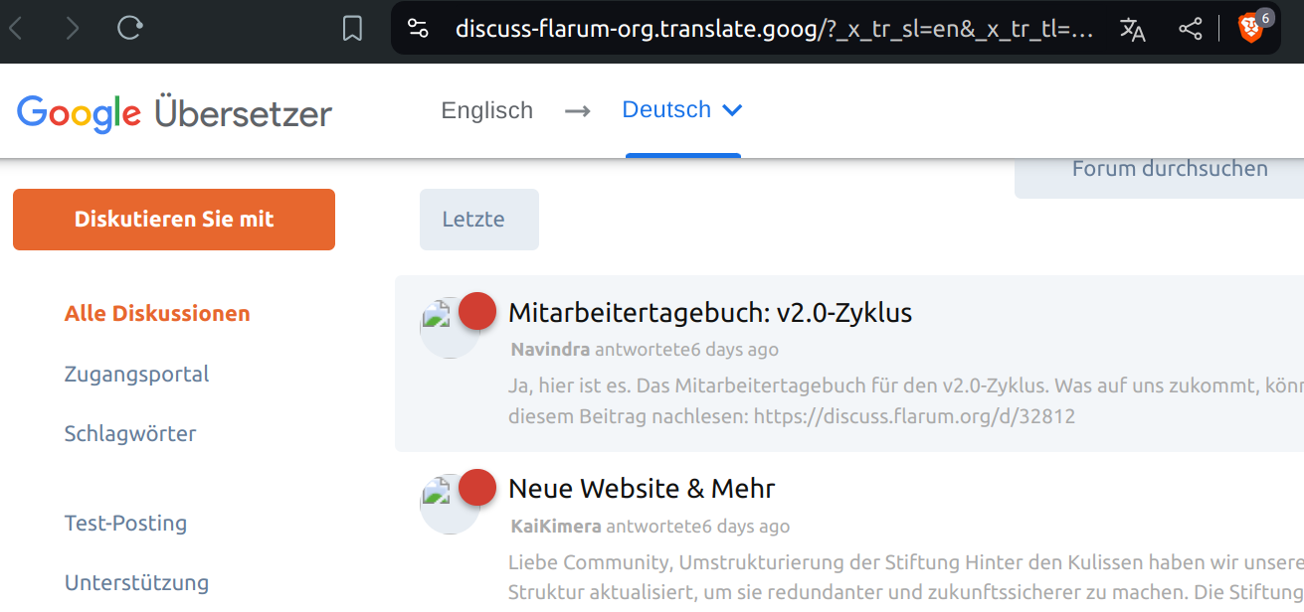The height and width of the screenshot is (612, 1304).
Task: Bookmark this page
Action: [352, 29]
